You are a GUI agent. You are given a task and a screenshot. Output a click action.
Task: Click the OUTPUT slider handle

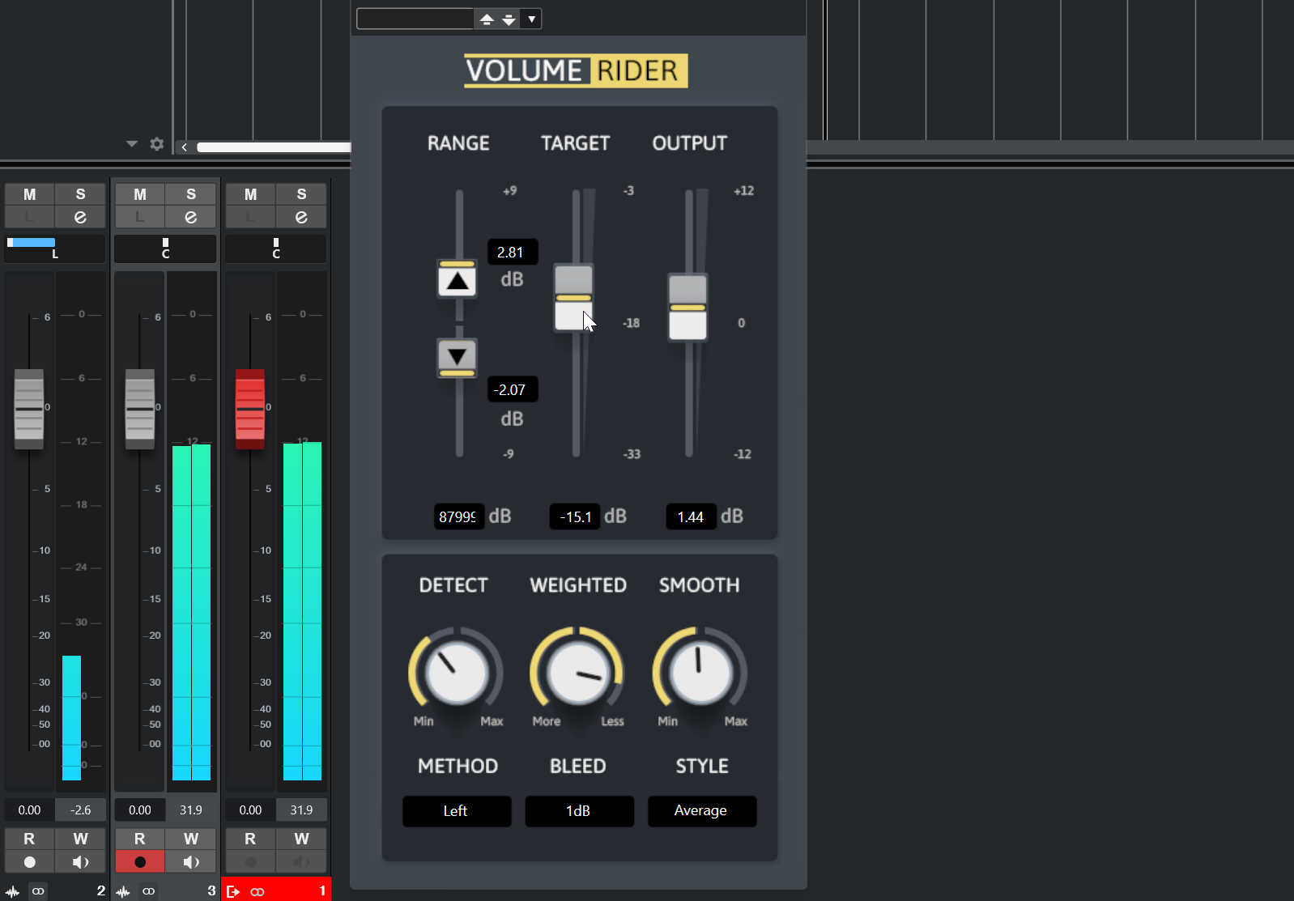click(687, 308)
